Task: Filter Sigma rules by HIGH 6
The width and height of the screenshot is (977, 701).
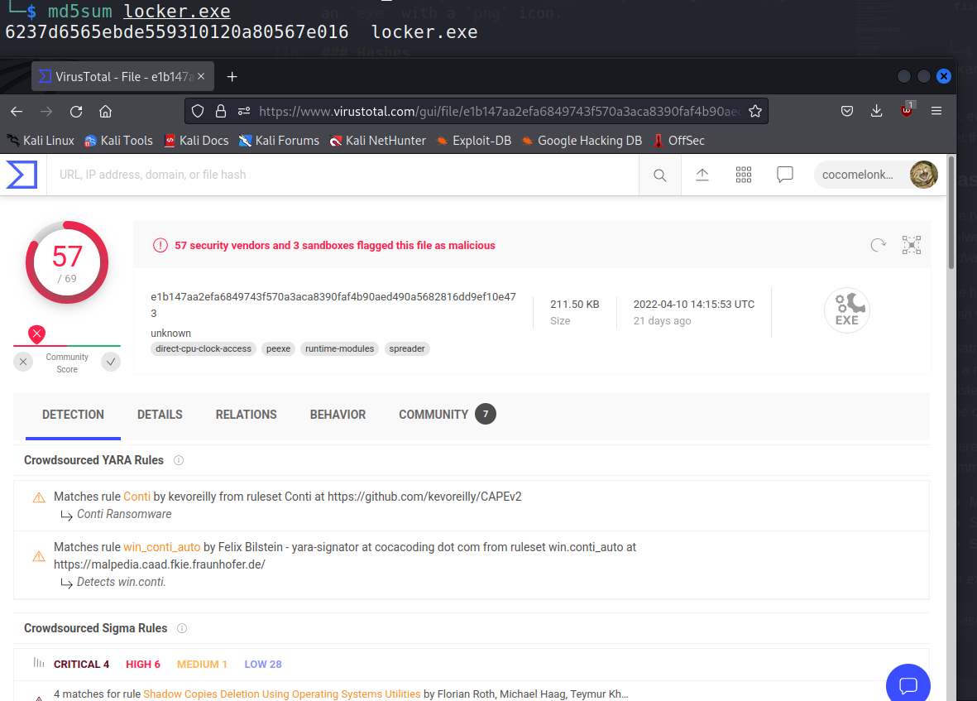Action: pos(142,665)
